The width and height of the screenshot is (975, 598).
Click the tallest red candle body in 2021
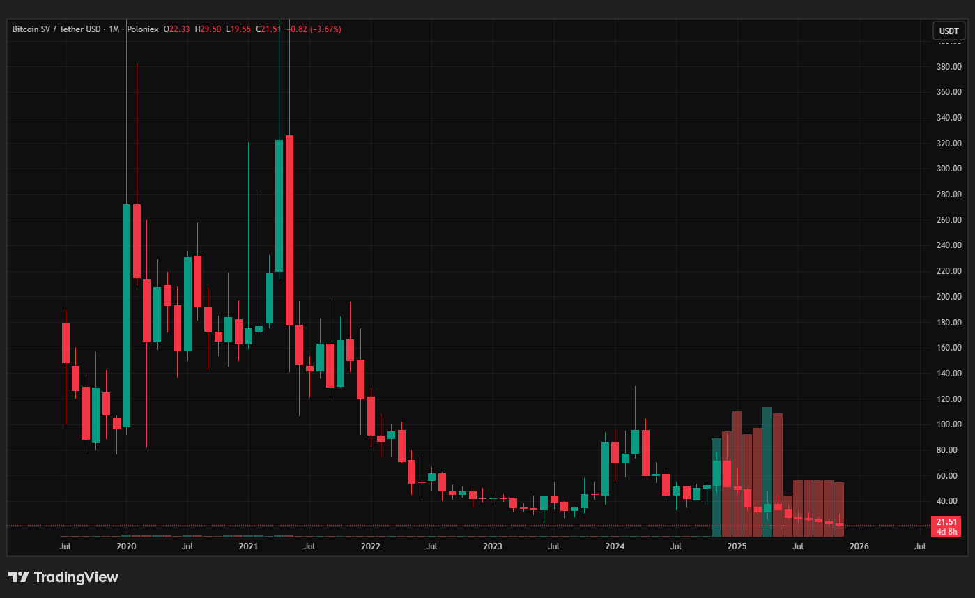[x=289, y=230]
